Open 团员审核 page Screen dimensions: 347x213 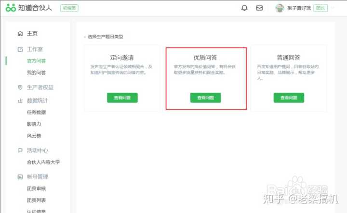tap(36, 188)
